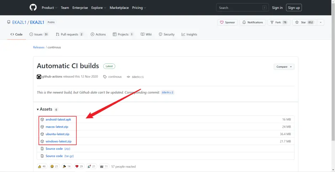
Task: Switch to the Actions tab
Action: (98, 34)
